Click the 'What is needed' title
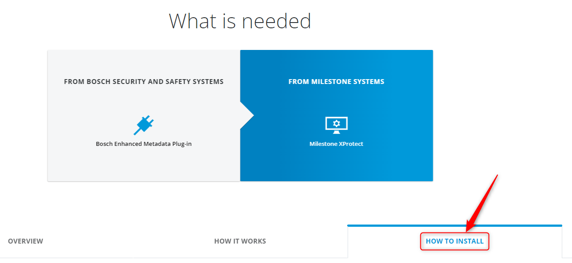This screenshot has width=572, height=263. coord(240,21)
